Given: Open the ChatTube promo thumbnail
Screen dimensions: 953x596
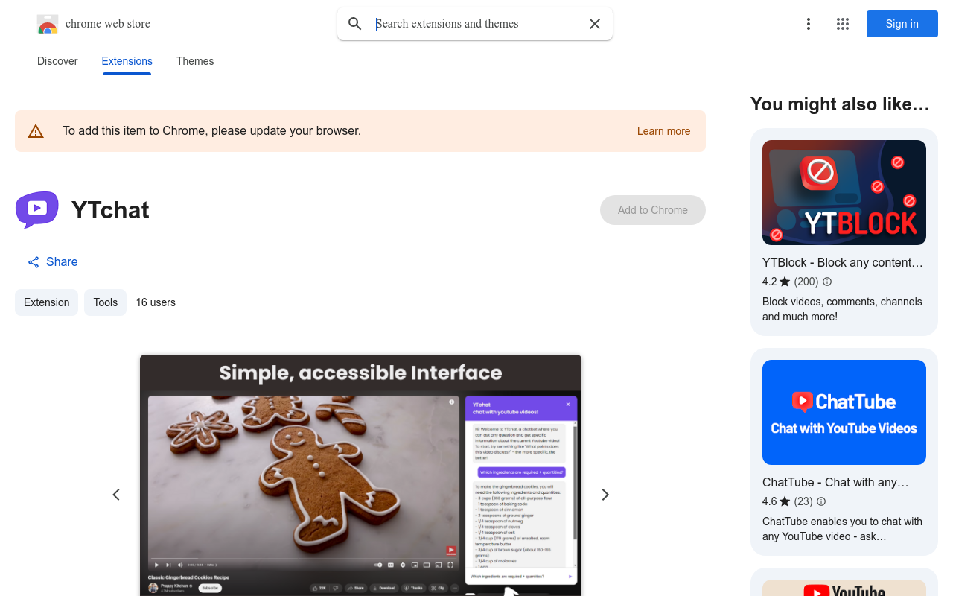Looking at the screenshot, I should [x=844, y=412].
